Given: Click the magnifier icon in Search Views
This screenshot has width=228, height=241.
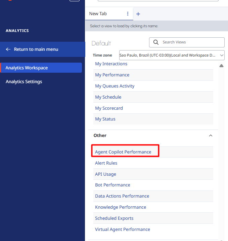Looking at the screenshot, I should coord(156,42).
